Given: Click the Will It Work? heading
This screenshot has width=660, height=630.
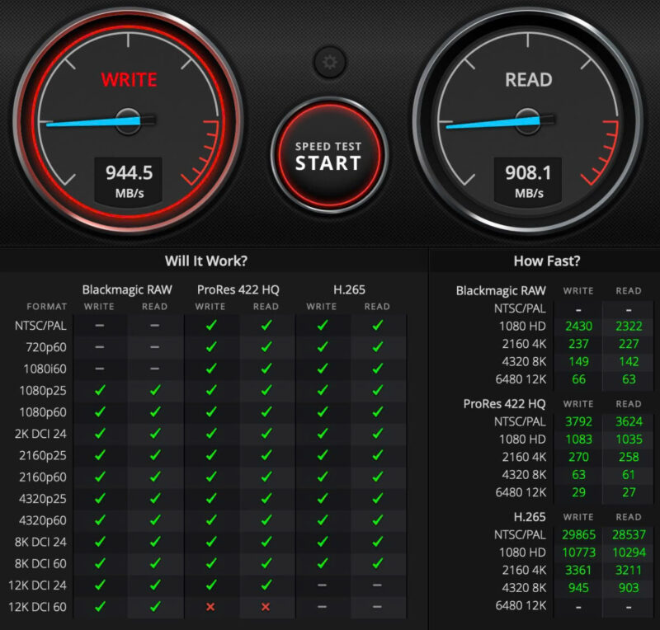Looking at the screenshot, I should pos(206,261).
